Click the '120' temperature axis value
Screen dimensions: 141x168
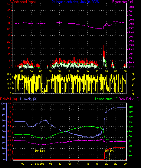coord(130,117)
